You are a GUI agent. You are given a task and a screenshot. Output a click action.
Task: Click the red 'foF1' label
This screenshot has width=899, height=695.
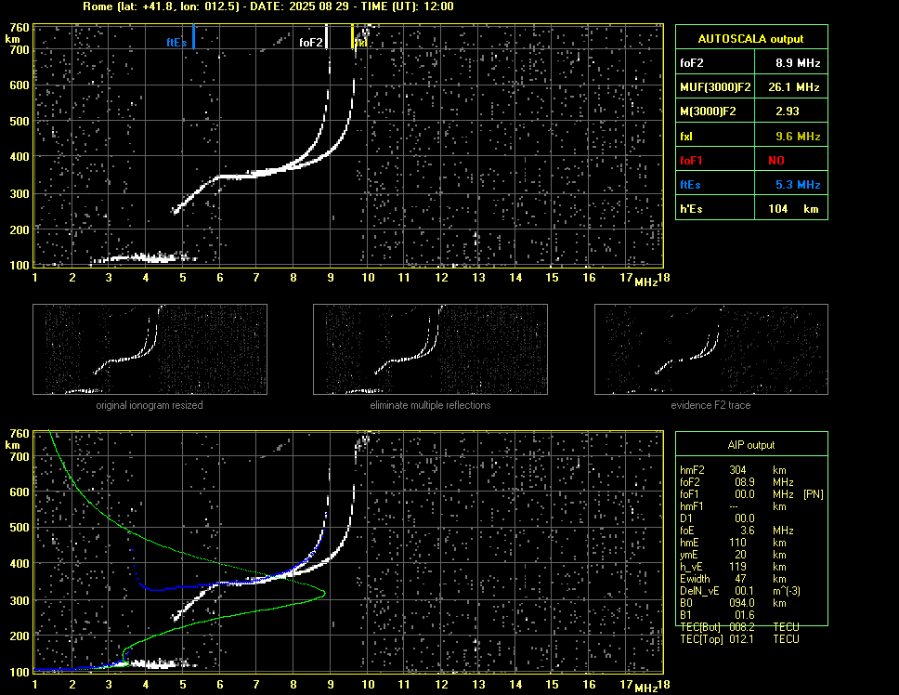pos(691,161)
